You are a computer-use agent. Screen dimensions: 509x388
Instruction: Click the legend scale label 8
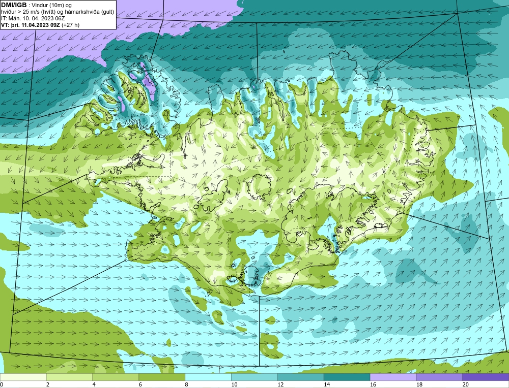point(186,384)
